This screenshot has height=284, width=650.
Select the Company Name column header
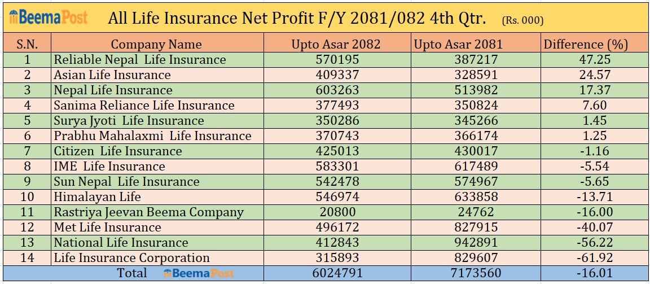(156, 44)
